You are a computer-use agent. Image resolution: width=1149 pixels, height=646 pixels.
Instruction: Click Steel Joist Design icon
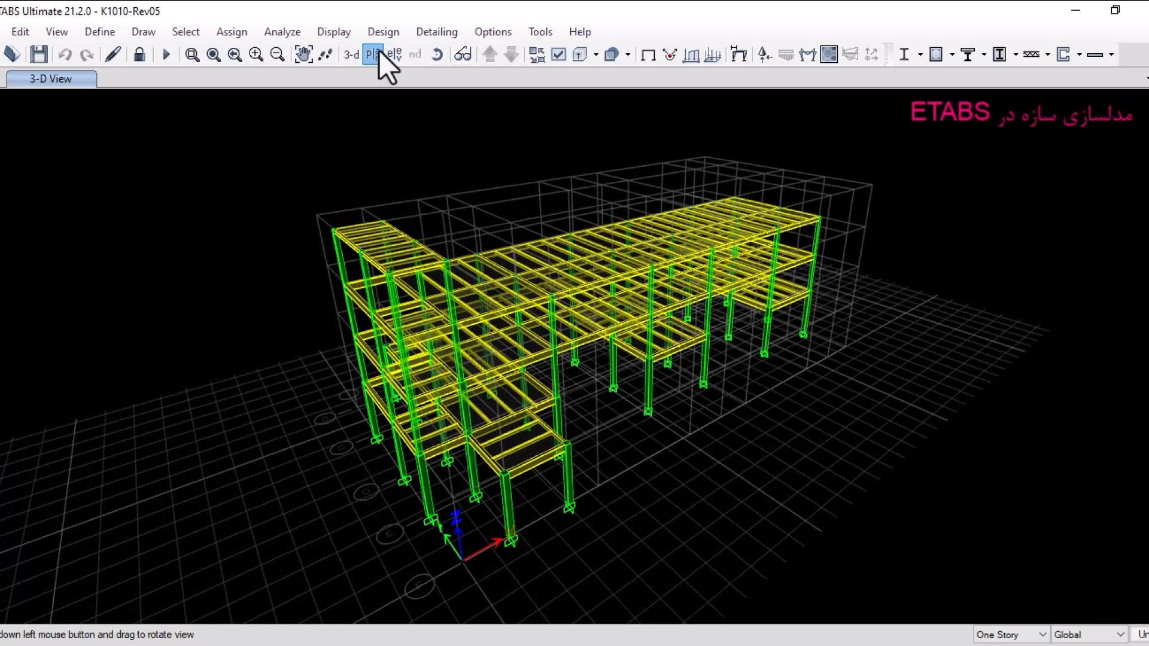click(x=1032, y=55)
